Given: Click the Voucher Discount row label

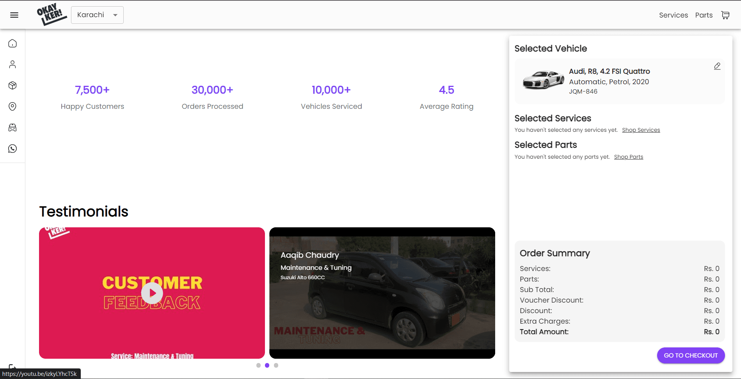Looking at the screenshot, I should (551, 300).
